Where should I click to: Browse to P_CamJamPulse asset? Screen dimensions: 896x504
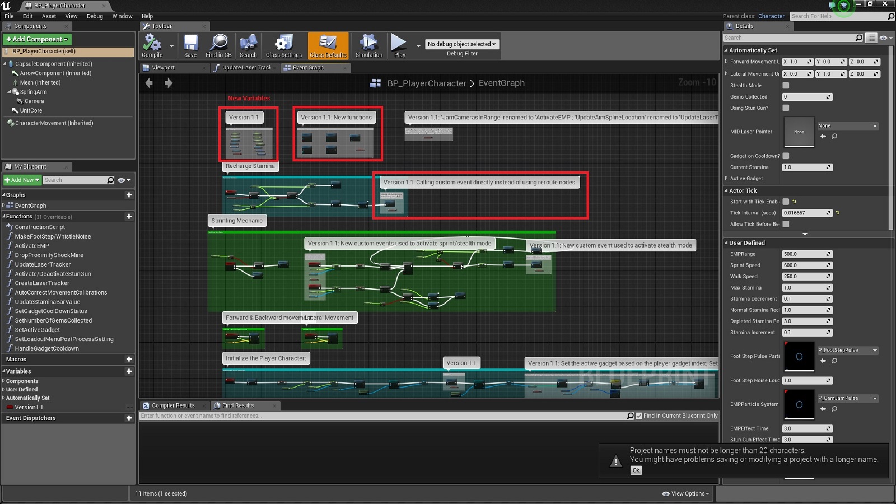coord(834,409)
